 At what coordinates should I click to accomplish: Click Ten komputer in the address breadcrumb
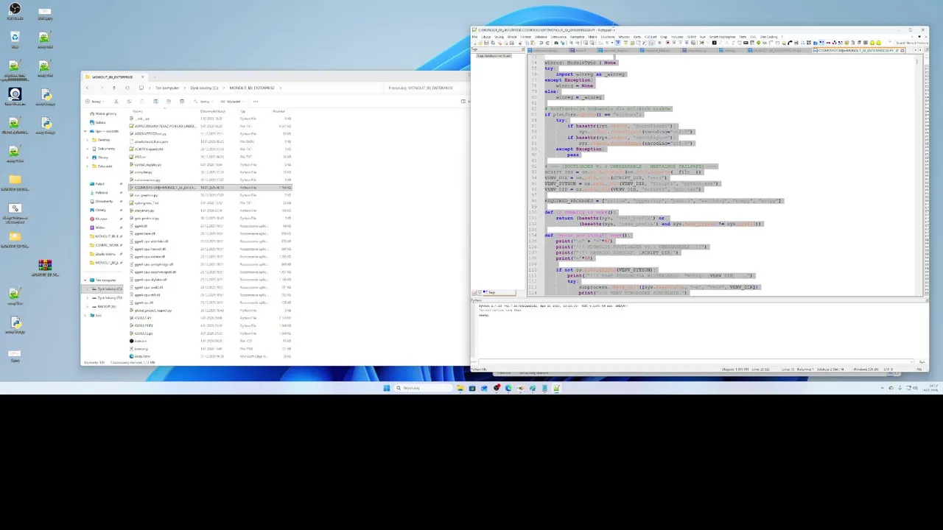(167, 88)
